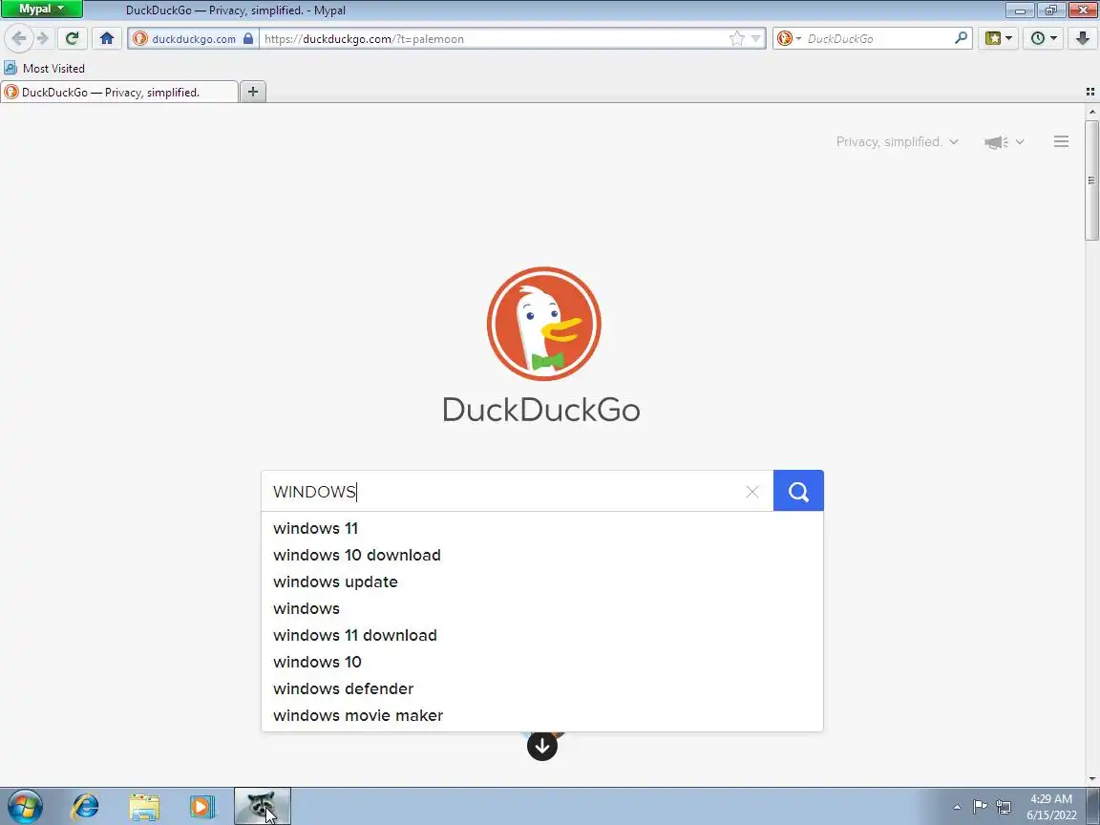The height and width of the screenshot is (825, 1100).
Task: Open the bookmarks menu toolbar button
Action: coord(993,38)
